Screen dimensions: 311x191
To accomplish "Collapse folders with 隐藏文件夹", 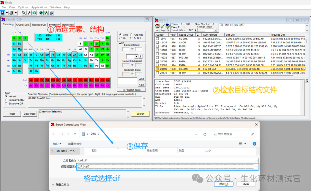I will point(61,185).
